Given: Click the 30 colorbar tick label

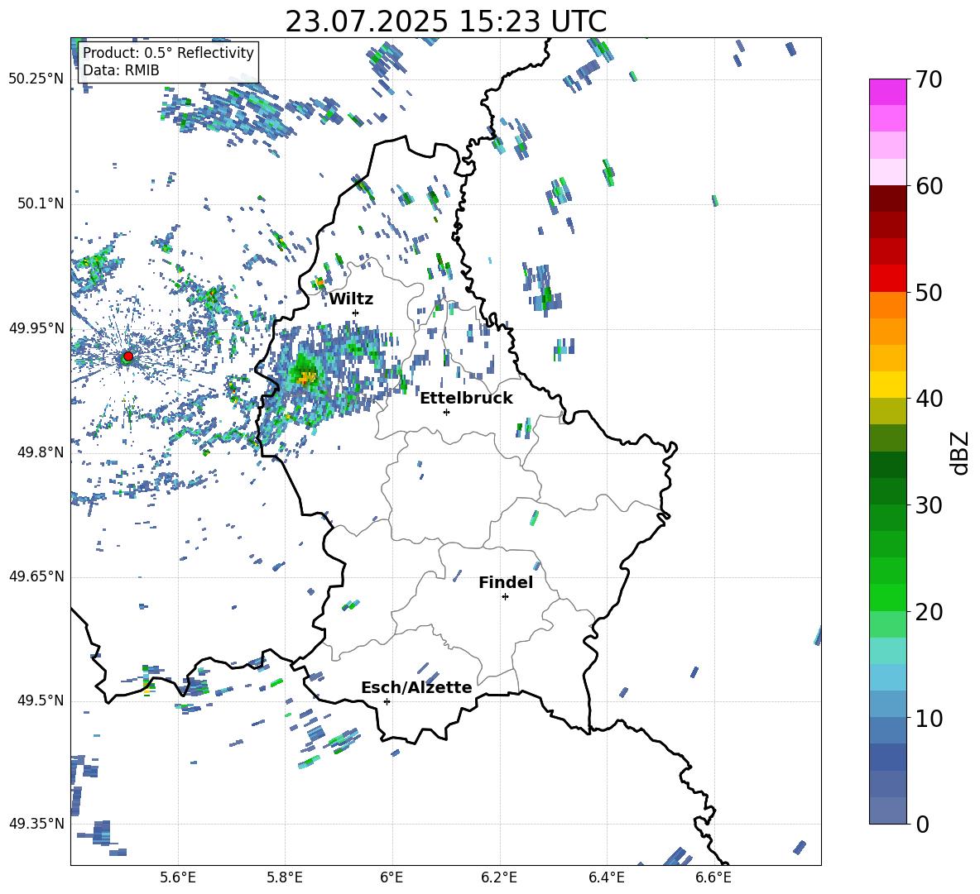Looking at the screenshot, I should click(x=929, y=505).
